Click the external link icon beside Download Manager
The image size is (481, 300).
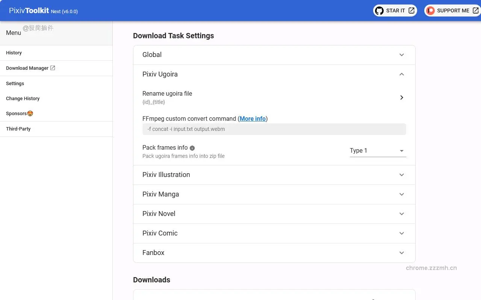point(52,67)
